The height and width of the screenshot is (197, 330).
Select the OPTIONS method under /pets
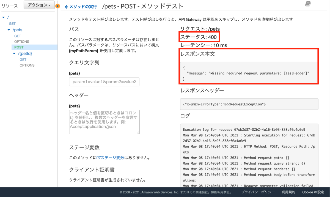pyautogui.click(x=22, y=42)
